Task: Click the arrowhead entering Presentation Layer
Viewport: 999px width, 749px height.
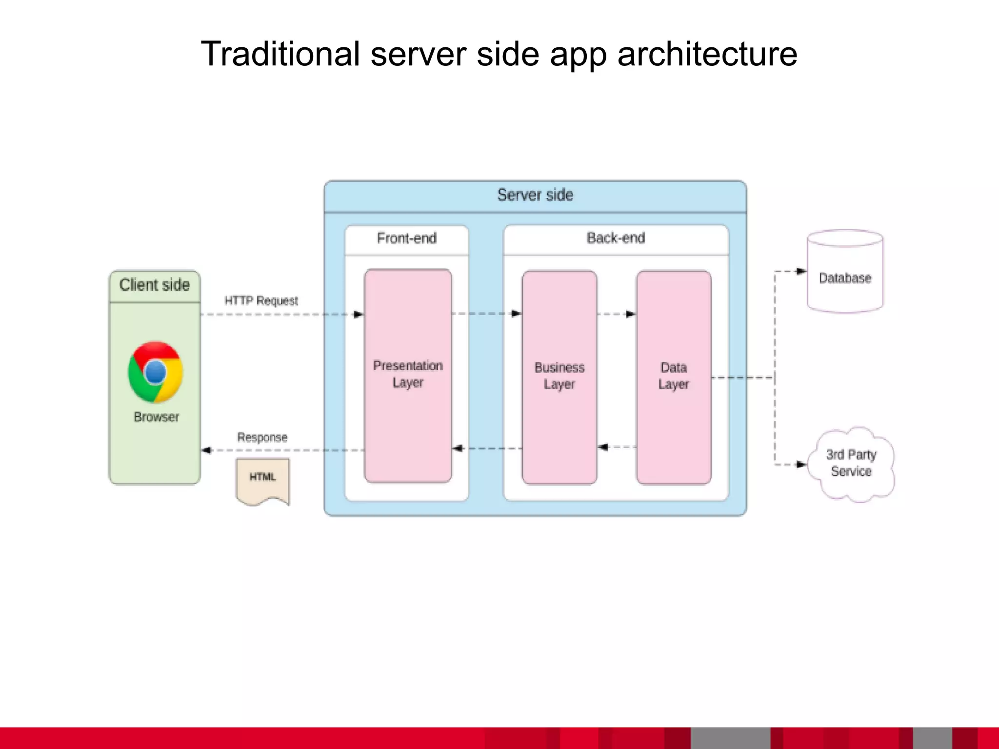Action: 359,315
